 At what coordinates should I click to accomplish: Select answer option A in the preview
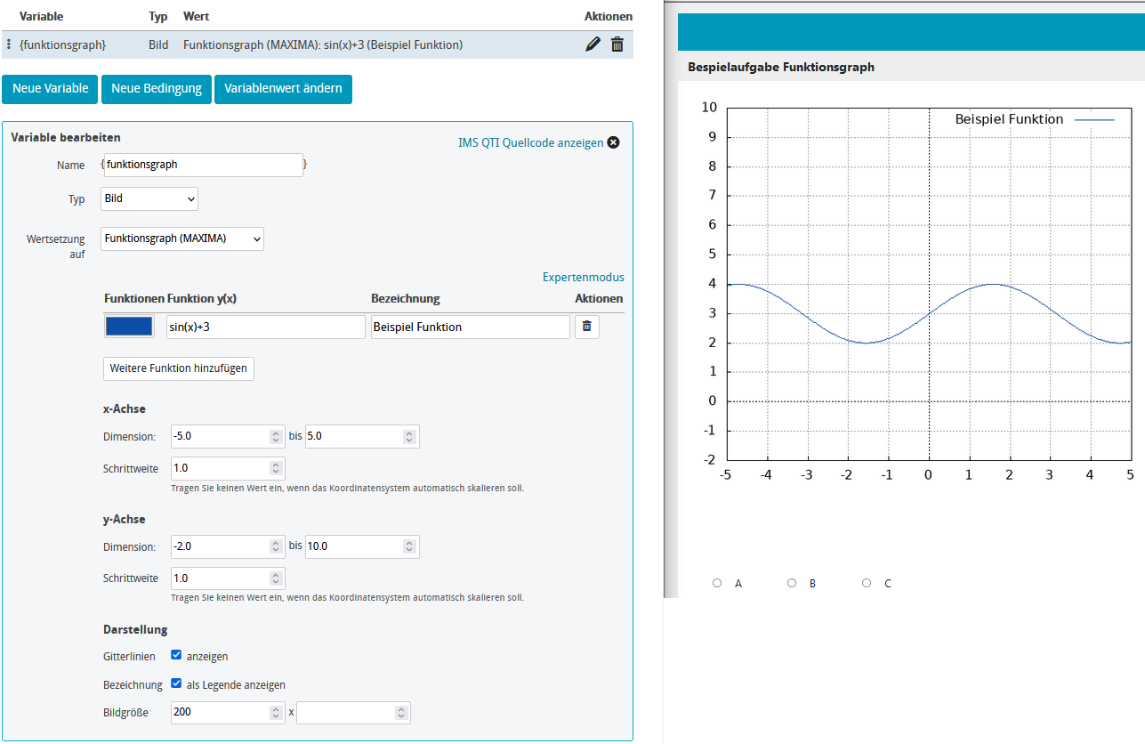click(716, 582)
